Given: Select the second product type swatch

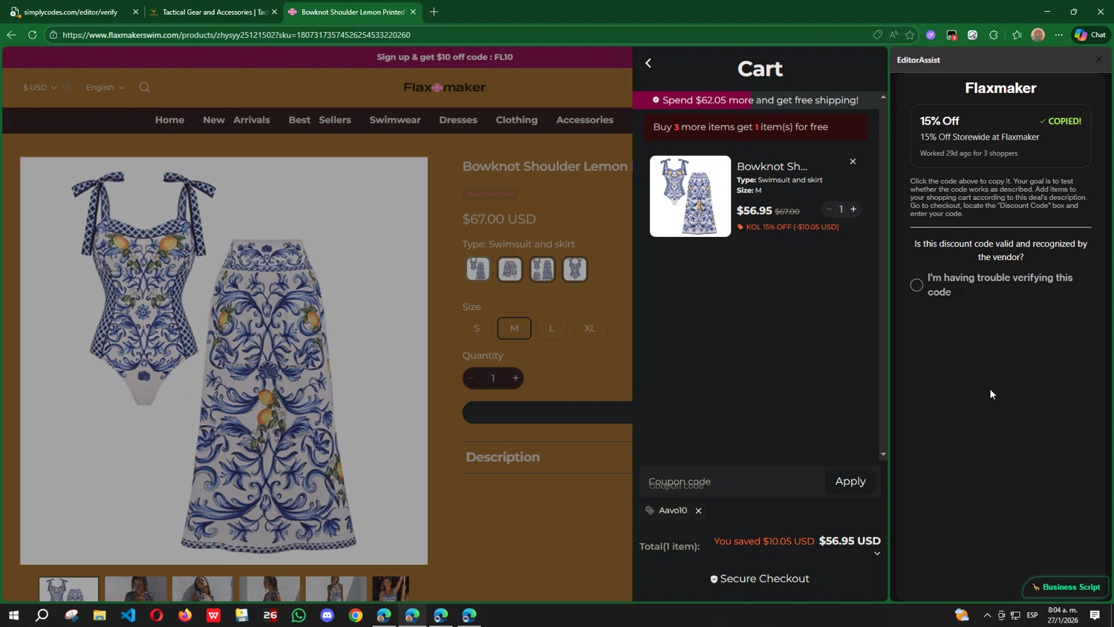Looking at the screenshot, I should tap(510, 269).
